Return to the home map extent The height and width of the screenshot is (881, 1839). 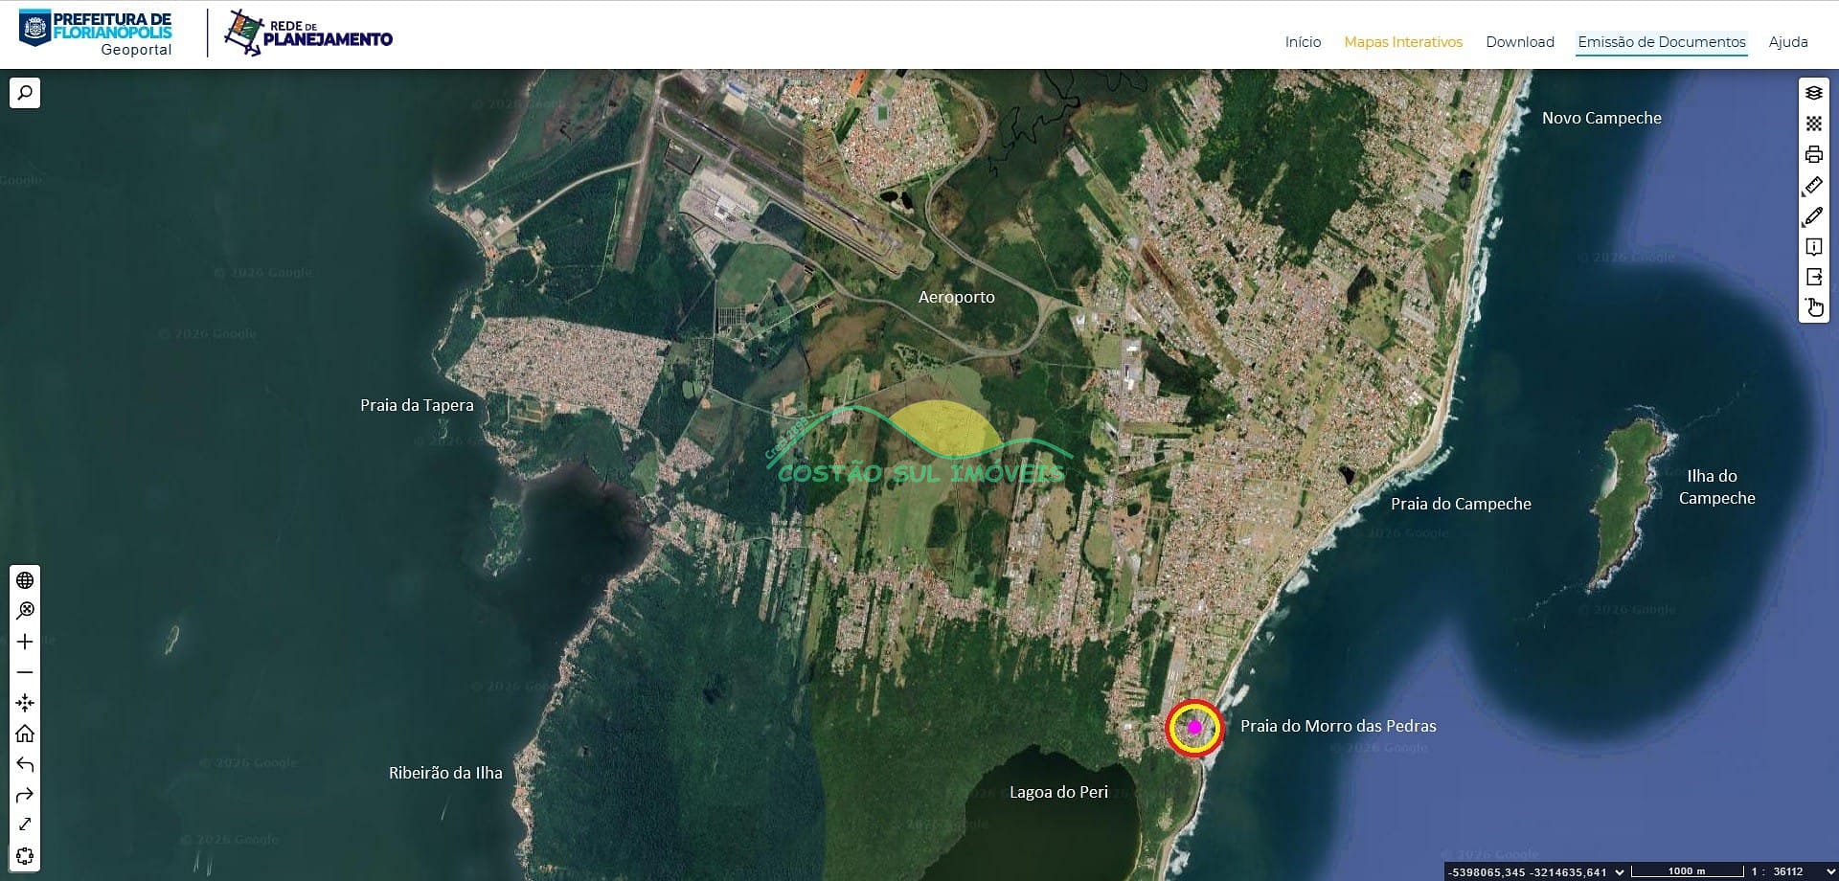pyautogui.click(x=25, y=734)
